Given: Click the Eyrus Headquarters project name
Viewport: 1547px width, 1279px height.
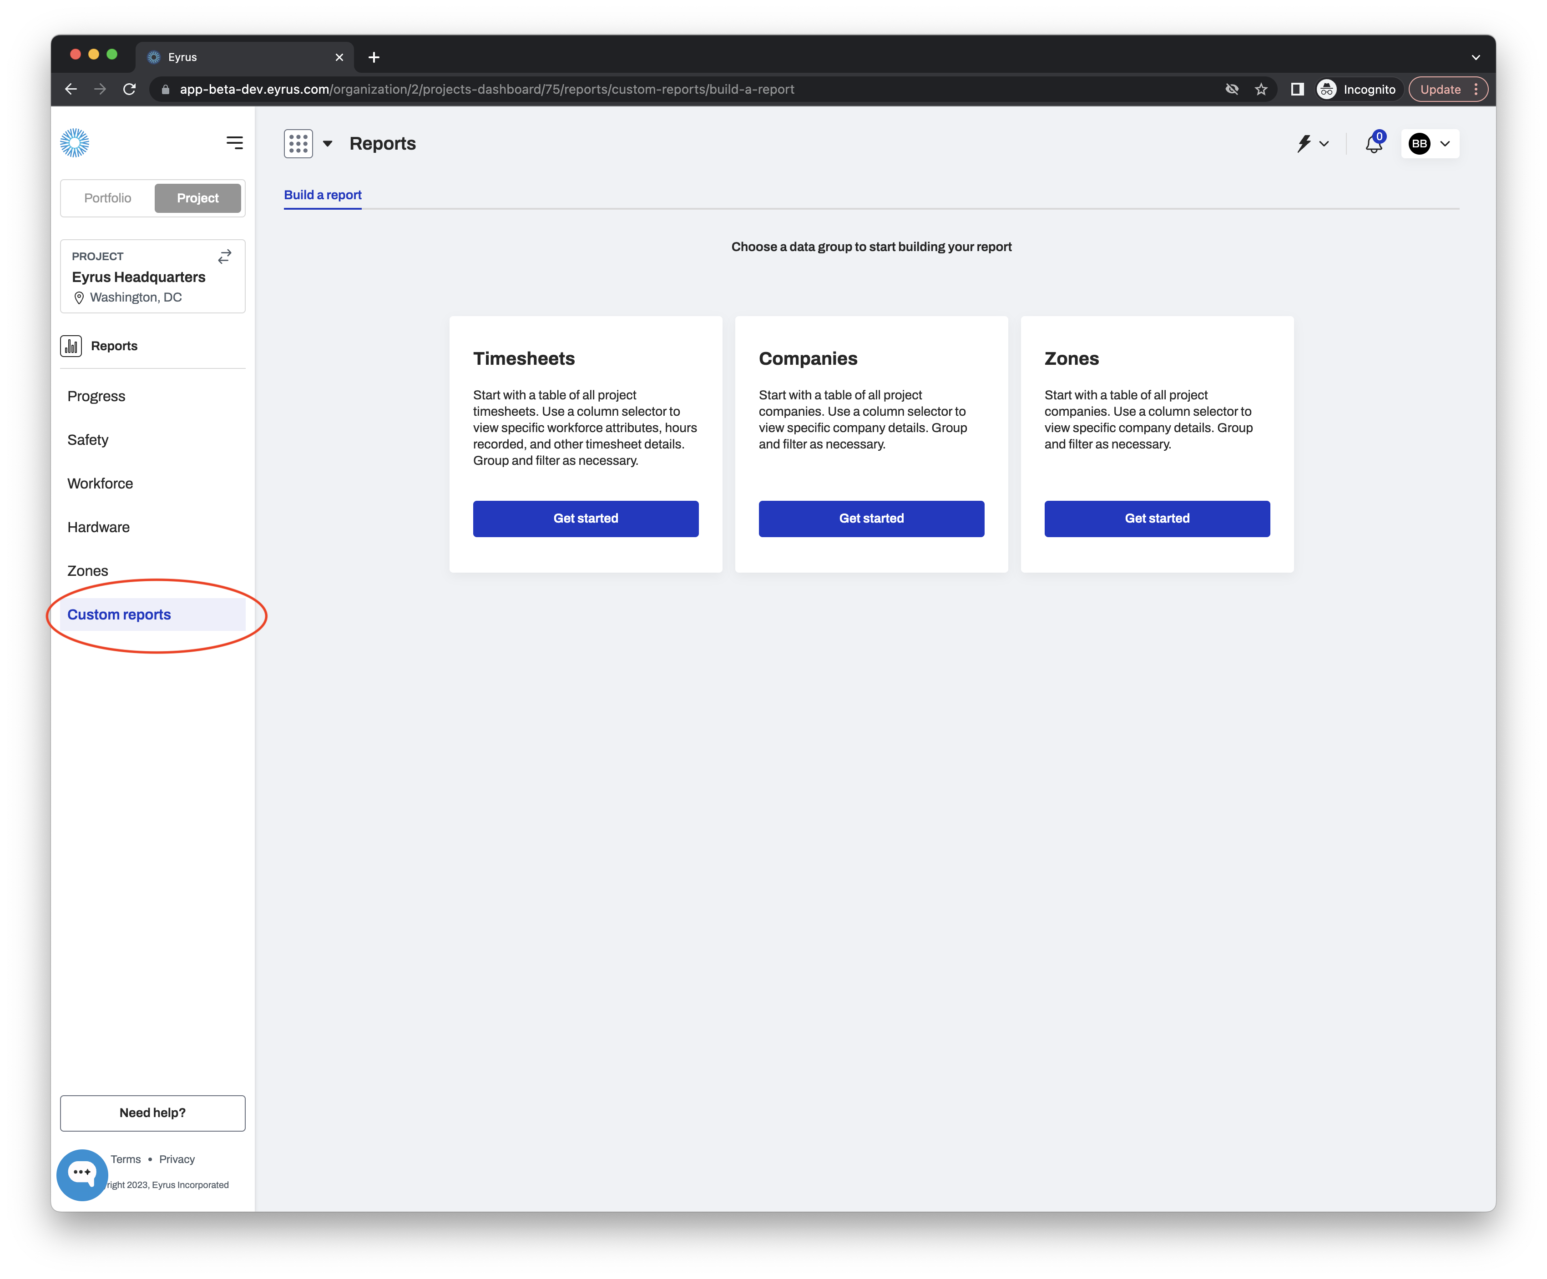Looking at the screenshot, I should pyautogui.click(x=138, y=277).
